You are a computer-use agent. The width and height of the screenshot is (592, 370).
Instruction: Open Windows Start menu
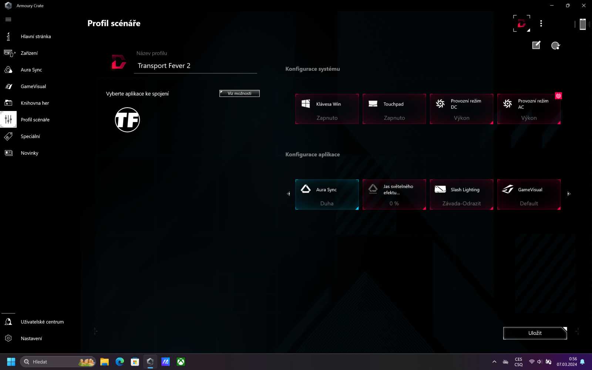[11, 362]
